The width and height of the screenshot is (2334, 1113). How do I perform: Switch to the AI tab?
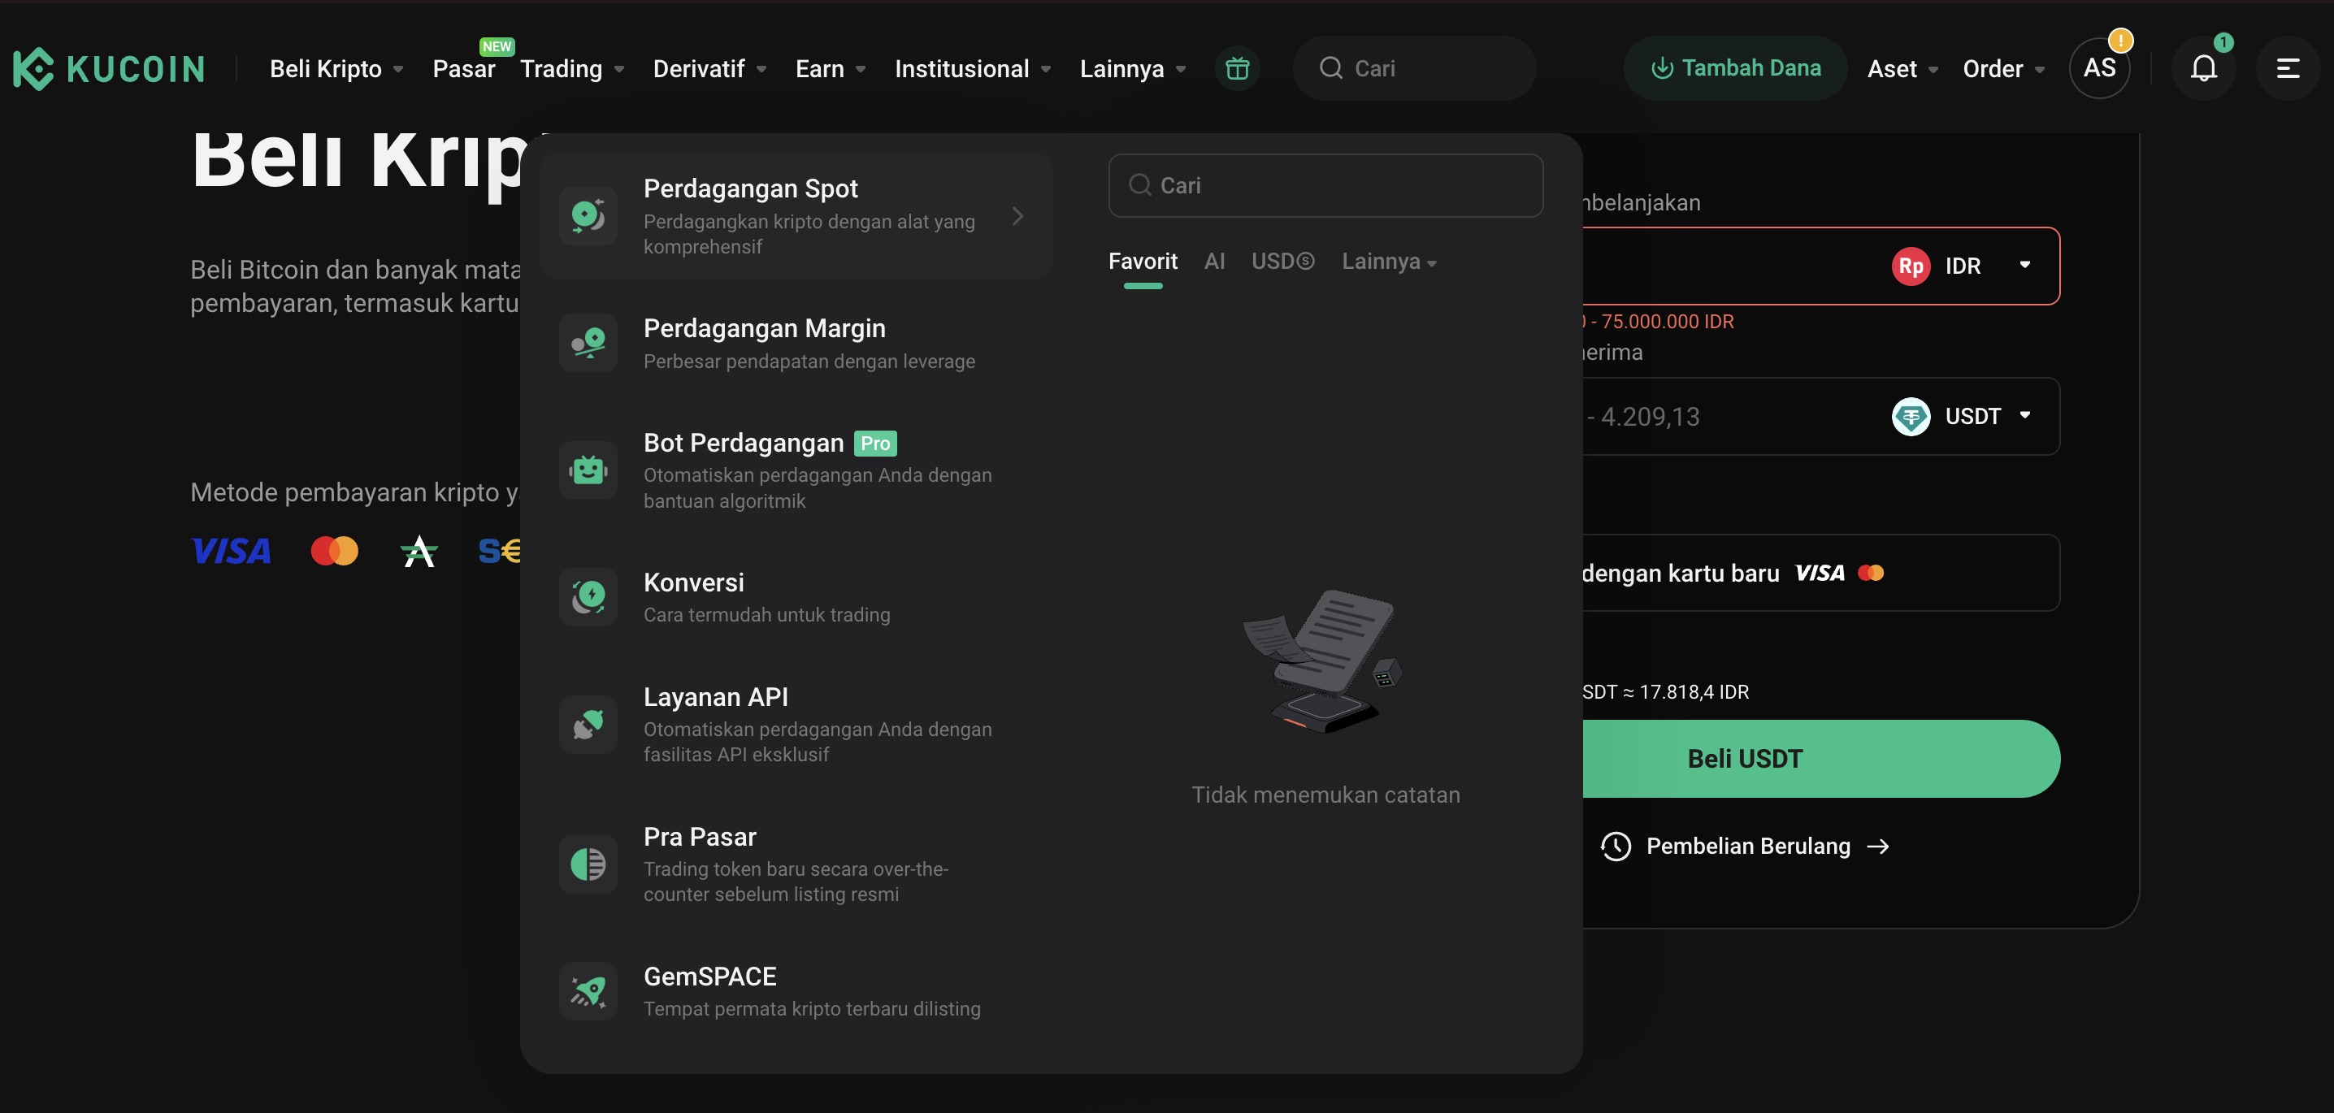tap(1214, 262)
